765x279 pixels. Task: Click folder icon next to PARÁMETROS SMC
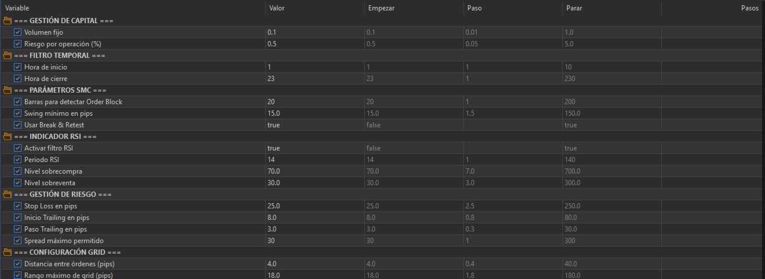point(8,90)
